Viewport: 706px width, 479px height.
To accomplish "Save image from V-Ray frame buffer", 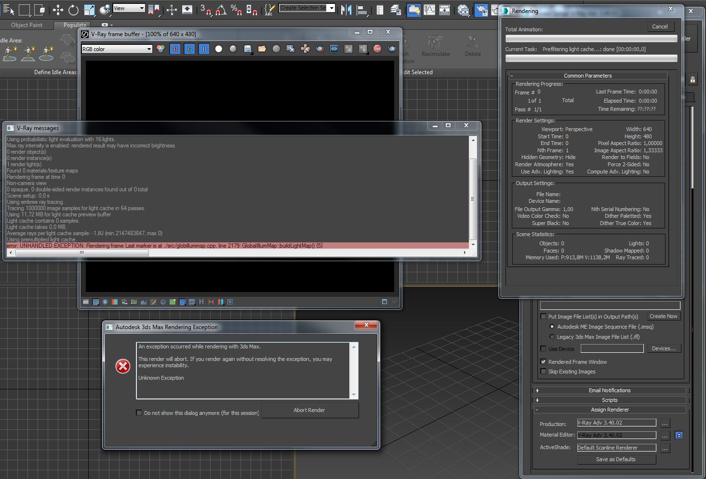I will pyautogui.click(x=248, y=49).
